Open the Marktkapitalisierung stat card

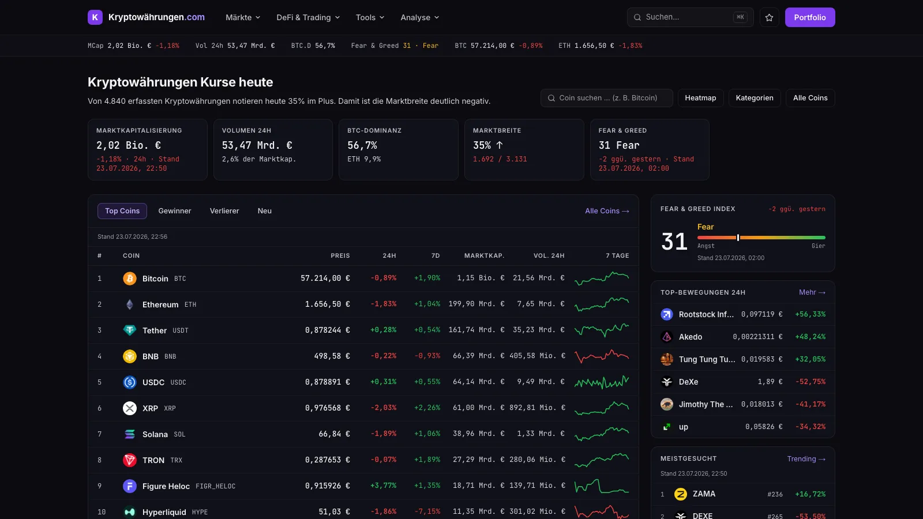click(148, 150)
